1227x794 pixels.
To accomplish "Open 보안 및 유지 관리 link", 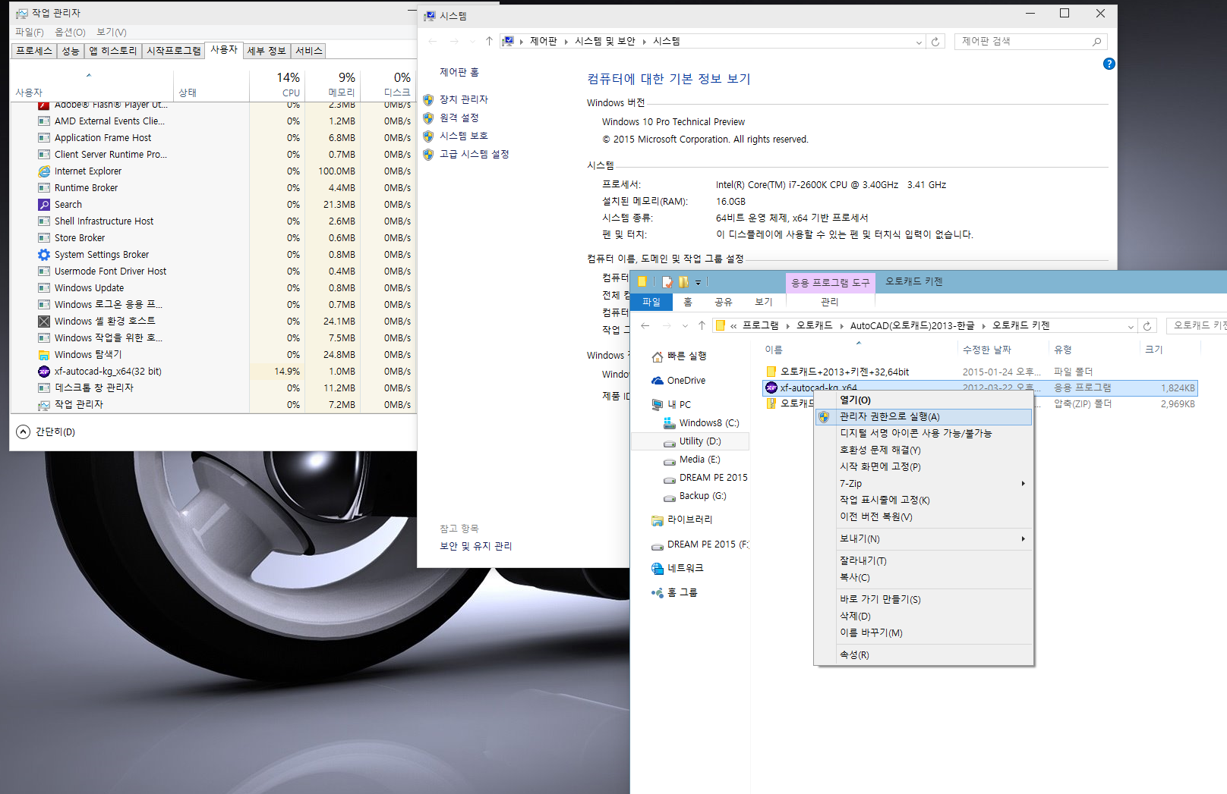I will [x=476, y=546].
